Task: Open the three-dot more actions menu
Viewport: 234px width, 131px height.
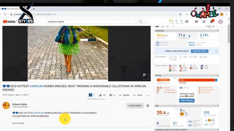Action: coord(148,95)
